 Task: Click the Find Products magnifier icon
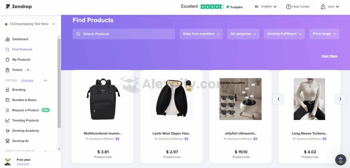[x=8, y=50]
